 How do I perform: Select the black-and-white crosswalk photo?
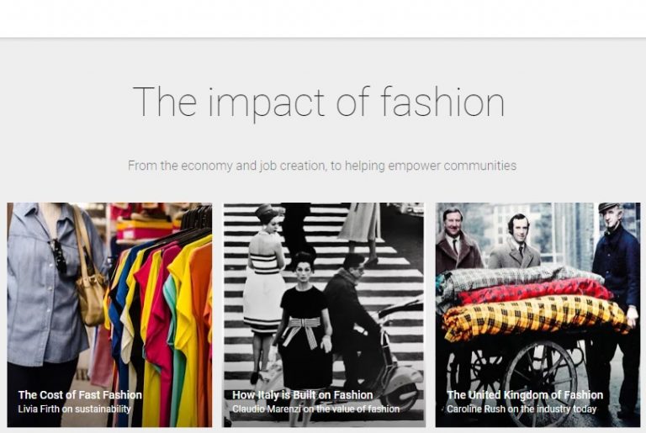pos(324,314)
